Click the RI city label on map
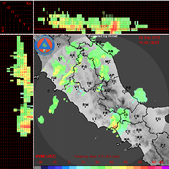The width and height of the screenshot is (169, 169). (94, 90)
